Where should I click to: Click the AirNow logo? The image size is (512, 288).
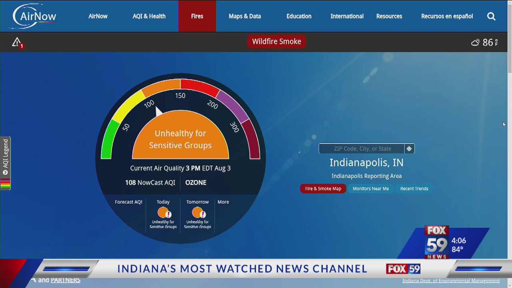click(x=34, y=16)
